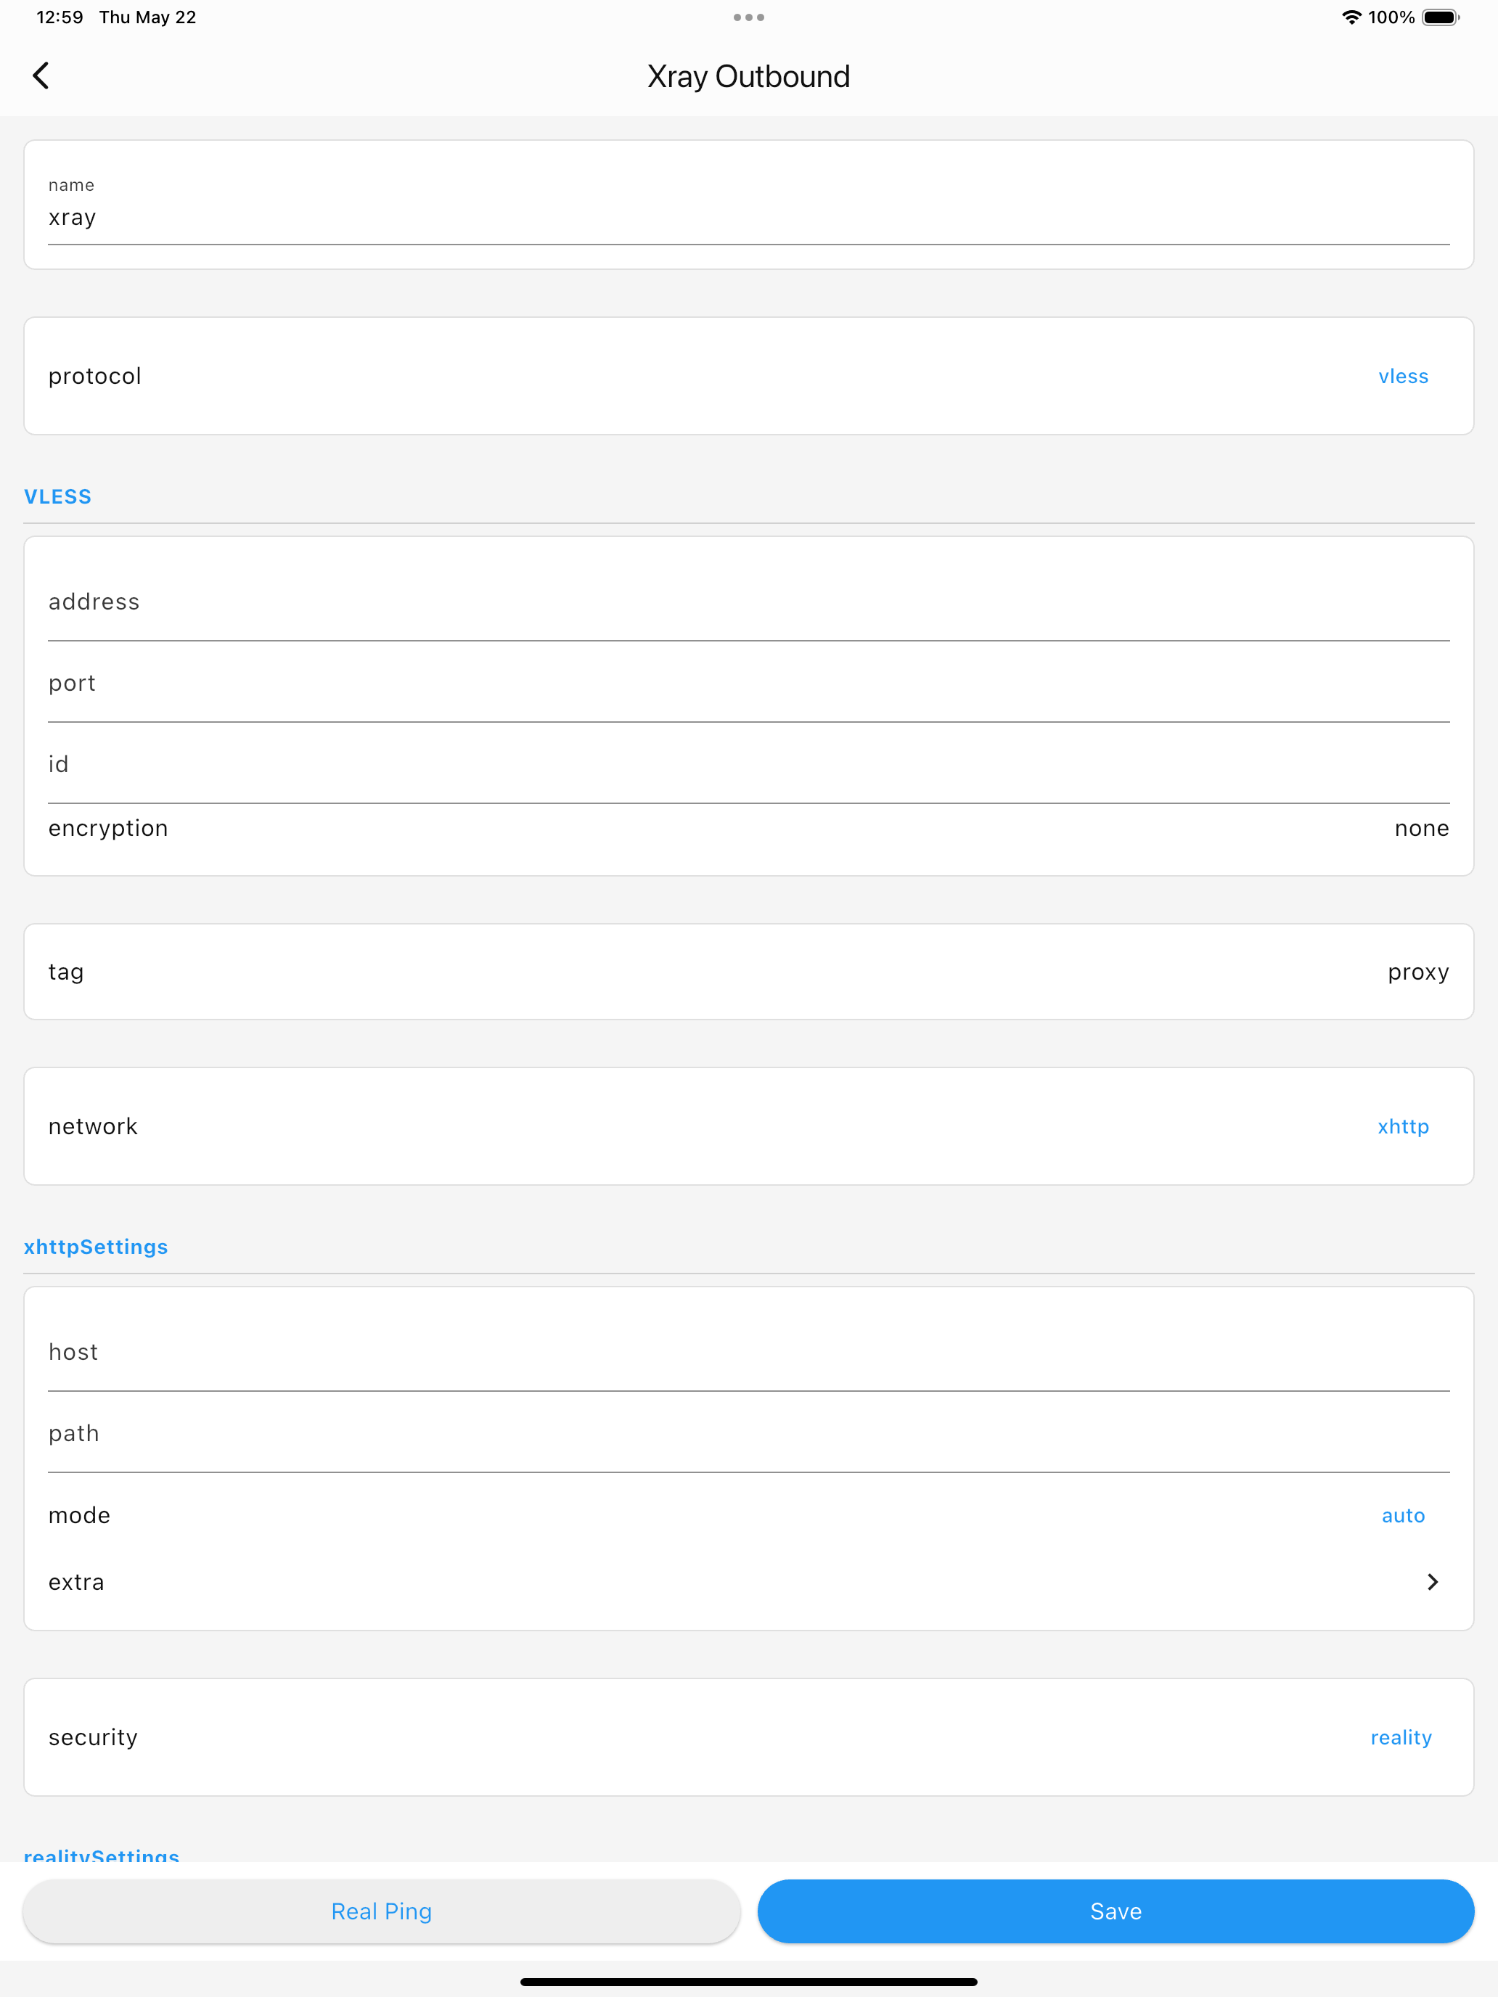Tap the battery status icon

pos(1441,17)
